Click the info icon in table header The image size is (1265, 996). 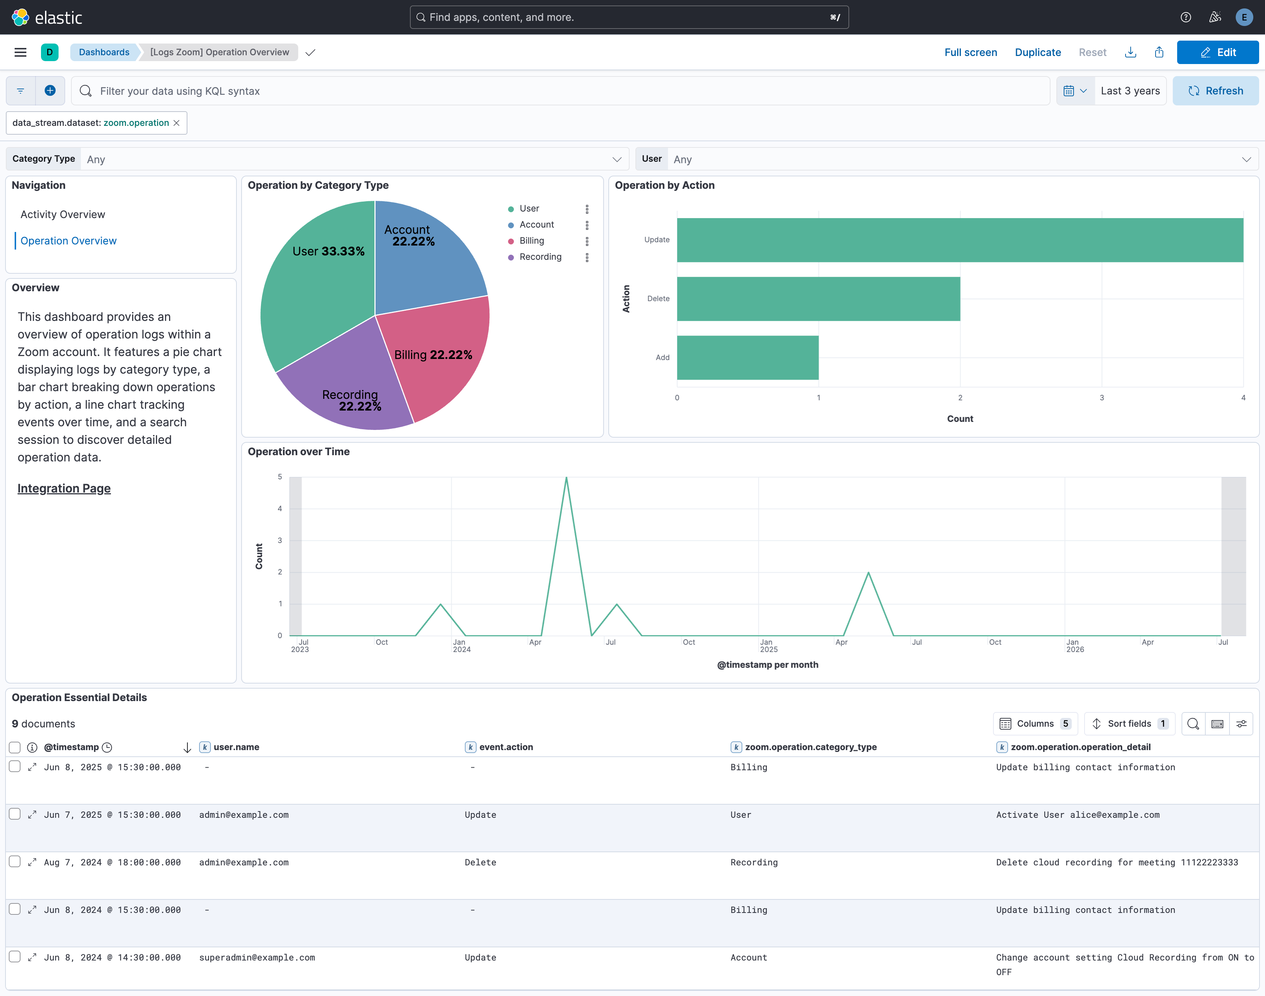pos(32,748)
